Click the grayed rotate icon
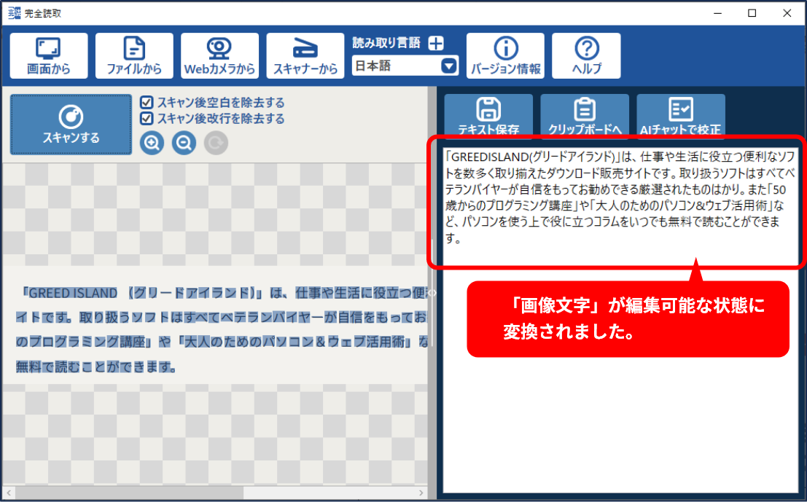Viewport: 807px width, 502px height. [x=216, y=143]
